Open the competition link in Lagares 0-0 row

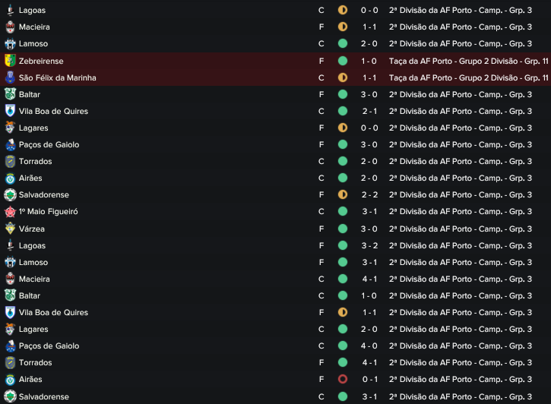pos(461,128)
